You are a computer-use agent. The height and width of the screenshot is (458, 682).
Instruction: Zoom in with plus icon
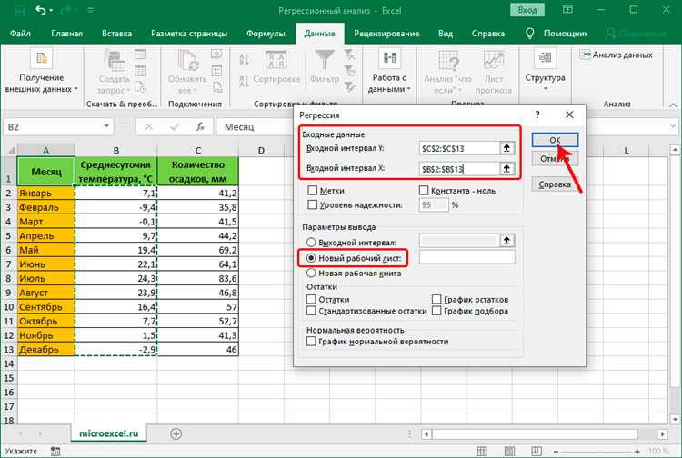coord(637,452)
